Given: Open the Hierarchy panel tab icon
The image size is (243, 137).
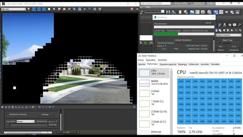Looking at the screenshot, I should (x=224, y=25).
